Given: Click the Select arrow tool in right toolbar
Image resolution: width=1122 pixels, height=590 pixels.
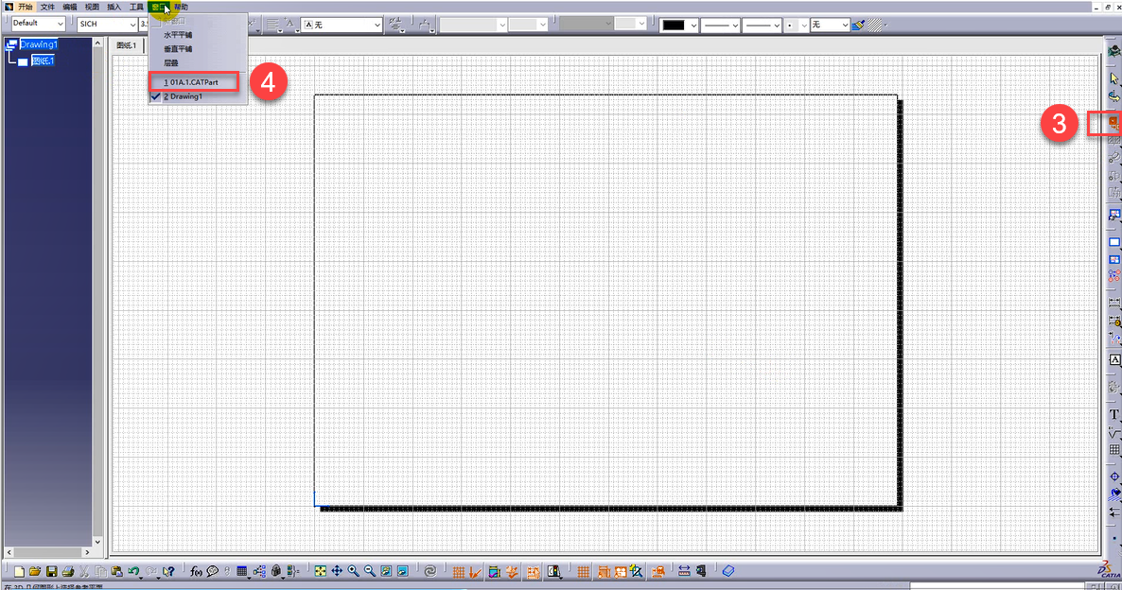Looking at the screenshot, I should (1113, 78).
